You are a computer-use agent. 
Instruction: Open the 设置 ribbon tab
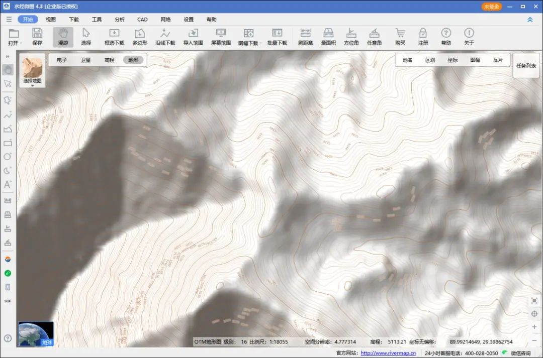point(189,20)
